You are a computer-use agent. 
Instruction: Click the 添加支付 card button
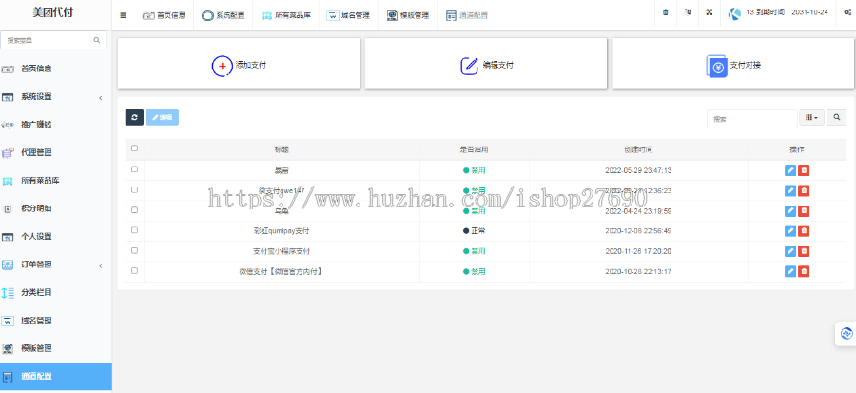click(x=238, y=65)
